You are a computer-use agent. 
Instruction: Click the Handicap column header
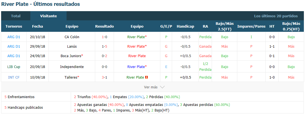[185, 26]
